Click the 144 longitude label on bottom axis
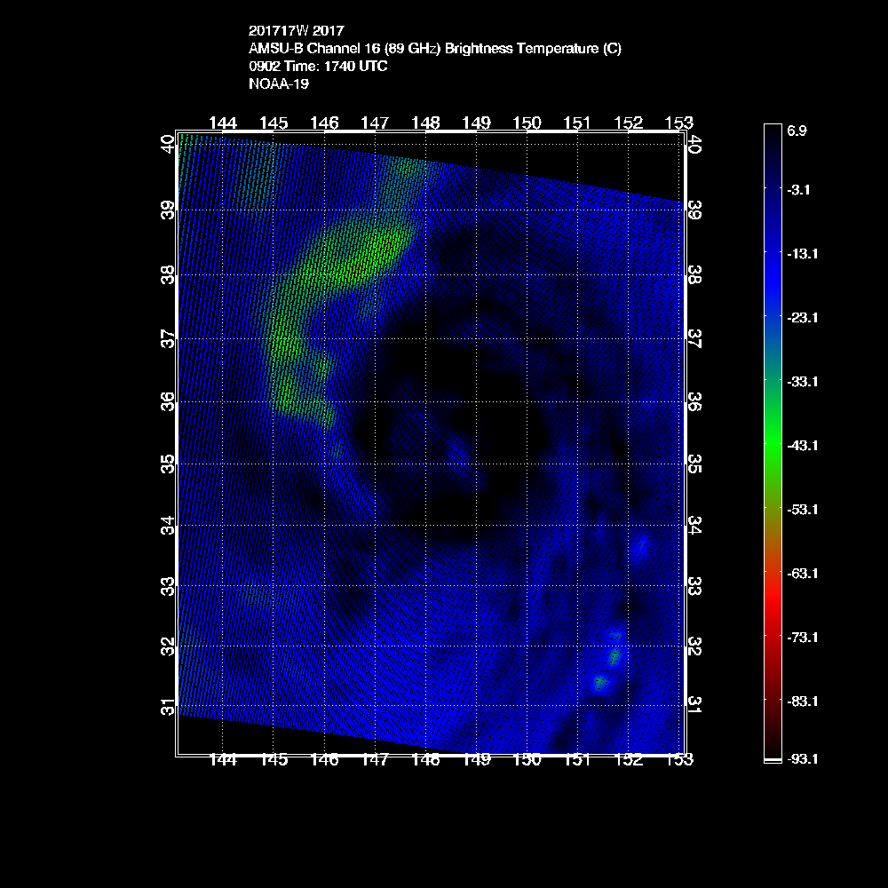Image resolution: width=888 pixels, height=888 pixels. click(x=223, y=759)
